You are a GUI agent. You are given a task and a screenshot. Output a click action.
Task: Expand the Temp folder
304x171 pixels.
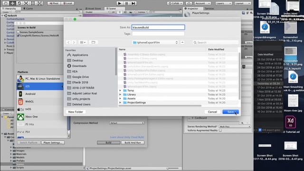(120, 91)
